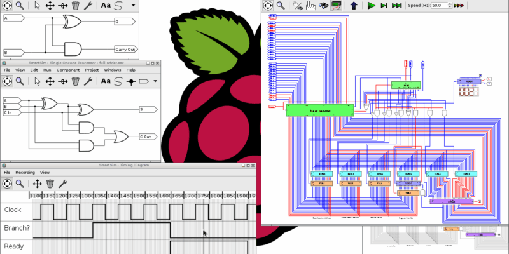The image size is (509, 254).
Task: Expand the toolbar overflow arrow in full adder window
Action: (x=153, y=81)
